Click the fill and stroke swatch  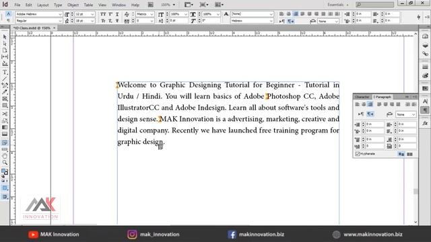tap(5, 172)
